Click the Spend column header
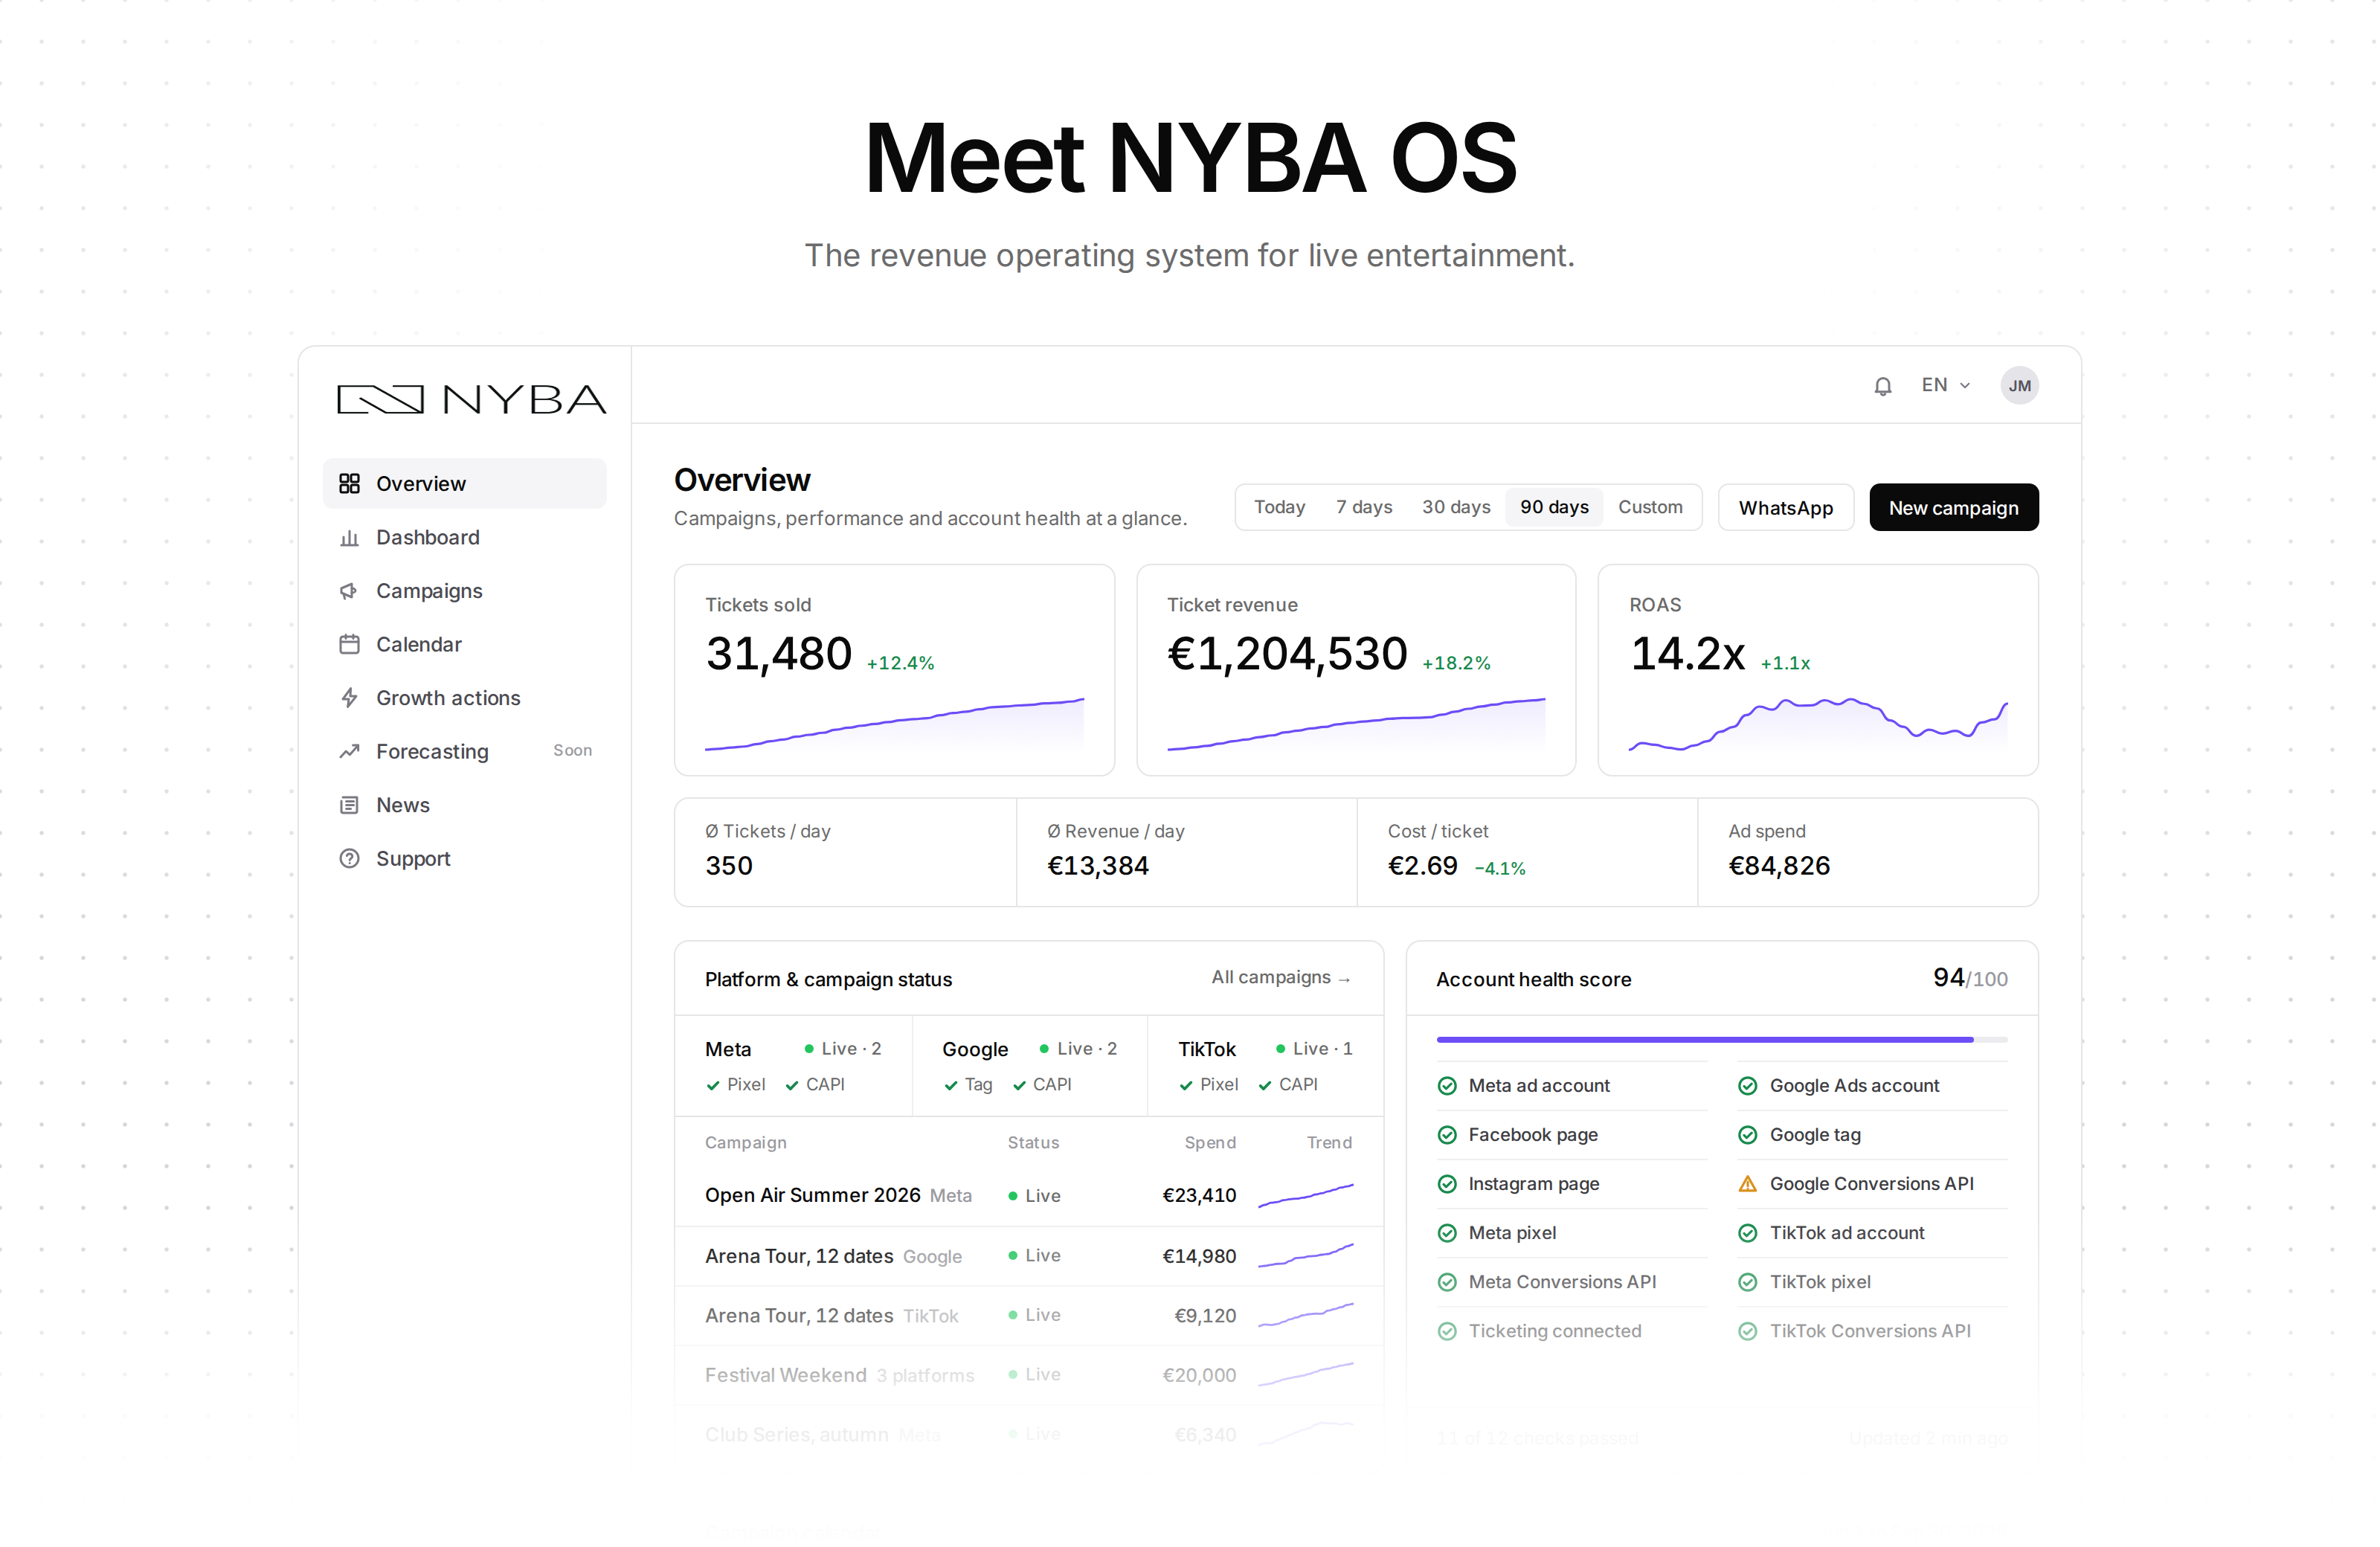This screenshot has height=1547, width=2380. pyautogui.click(x=1210, y=1143)
